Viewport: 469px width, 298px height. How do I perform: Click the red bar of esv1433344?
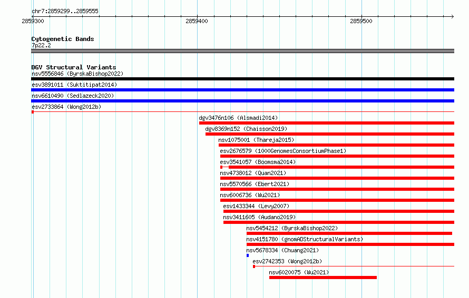click(339, 211)
